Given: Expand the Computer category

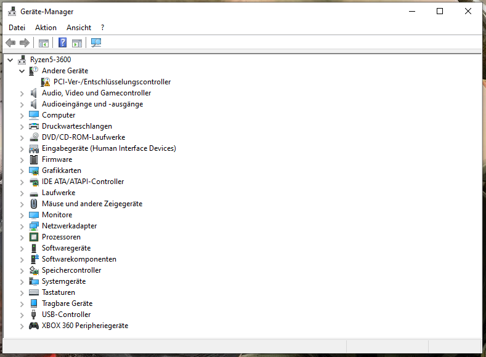Looking at the screenshot, I should pos(22,116).
